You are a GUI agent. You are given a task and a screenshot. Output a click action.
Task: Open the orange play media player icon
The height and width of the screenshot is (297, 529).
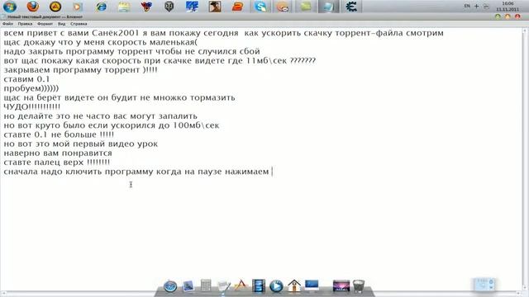tap(78, 7)
